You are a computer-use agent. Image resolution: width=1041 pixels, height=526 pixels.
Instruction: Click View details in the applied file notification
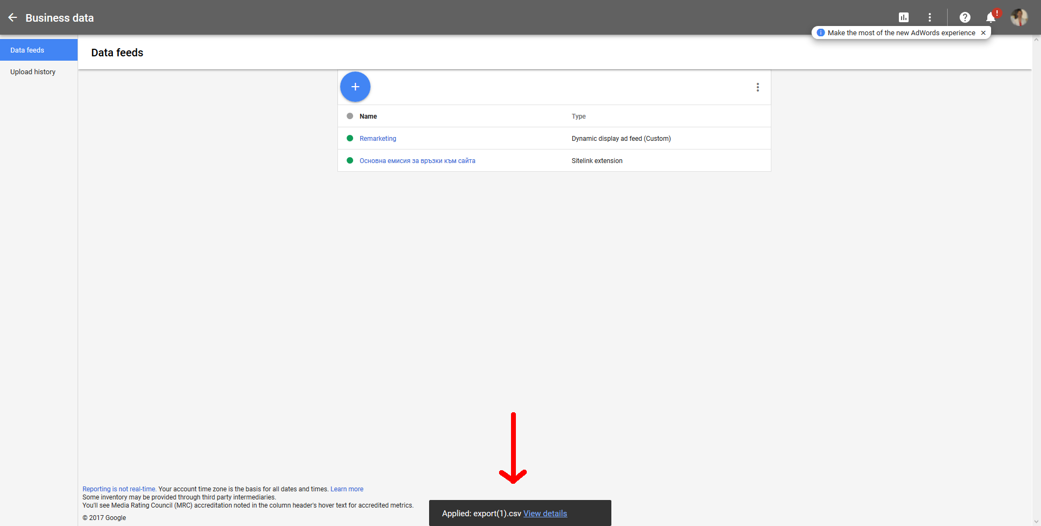pyautogui.click(x=545, y=513)
